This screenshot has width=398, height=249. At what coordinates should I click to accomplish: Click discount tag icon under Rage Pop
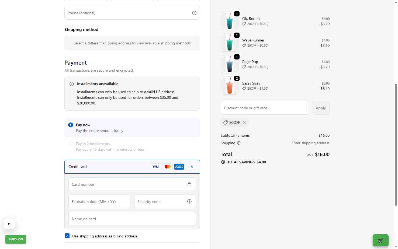(x=244, y=67)
